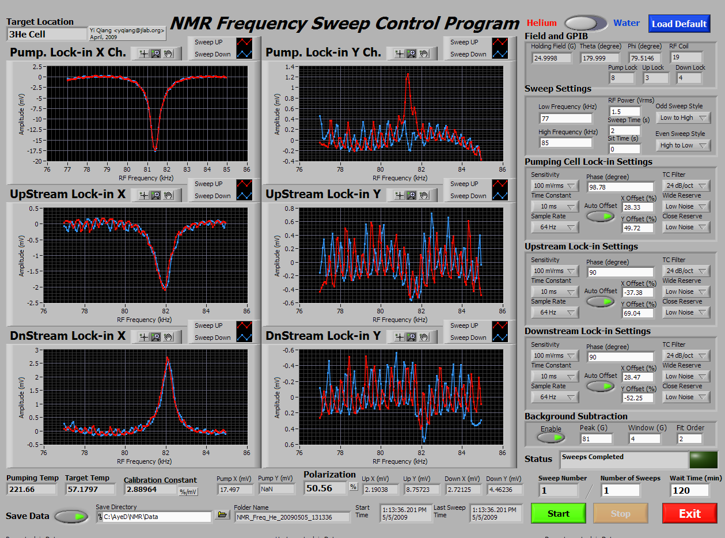Image resolution: width=725 pixels, height=538 pixels.
Task: Click the Holding Field (G) value 24.9998
Action: click(x=551, y=58)
